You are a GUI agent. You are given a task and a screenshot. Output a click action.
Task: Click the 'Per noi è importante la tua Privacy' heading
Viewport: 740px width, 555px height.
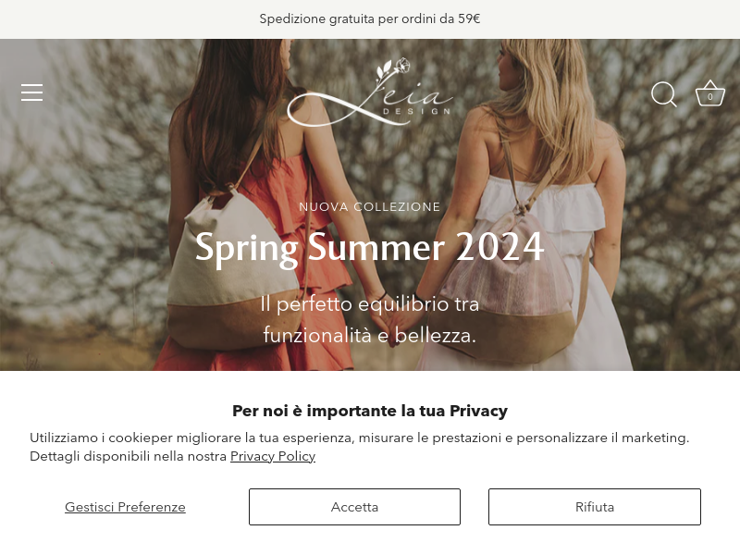[x=370, y=411]
